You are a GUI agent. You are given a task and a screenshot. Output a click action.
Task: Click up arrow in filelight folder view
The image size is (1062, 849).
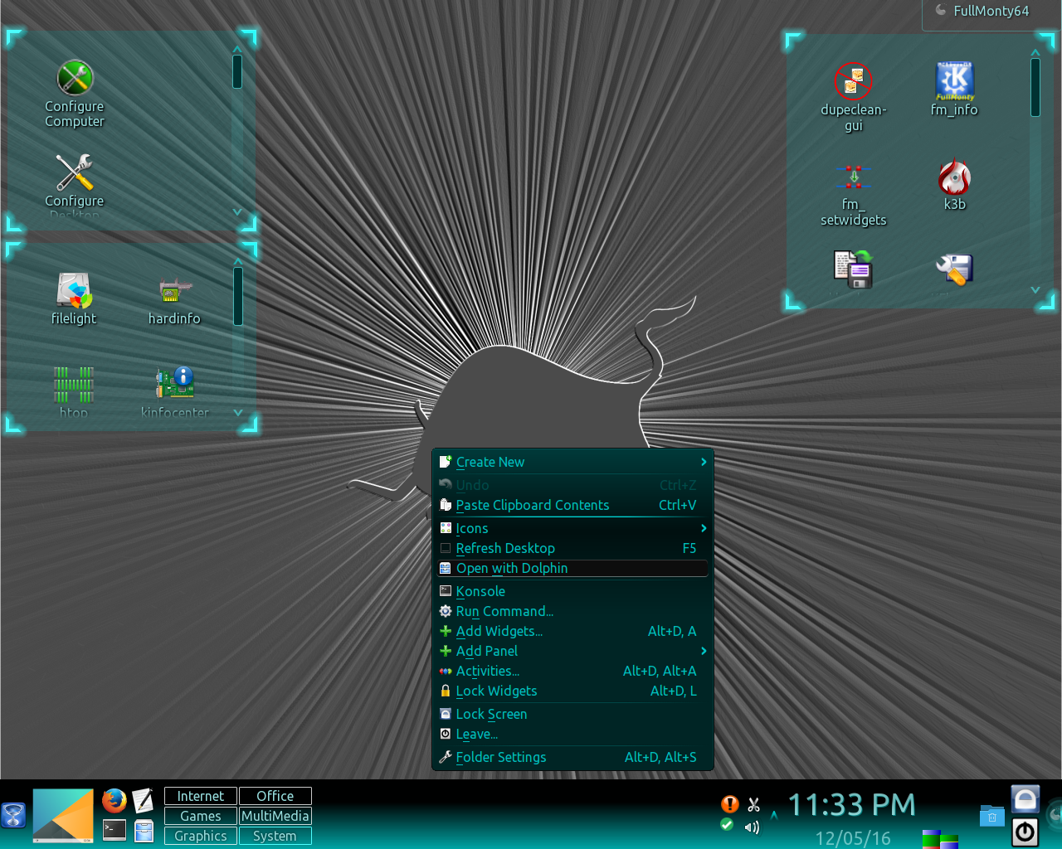238,261
